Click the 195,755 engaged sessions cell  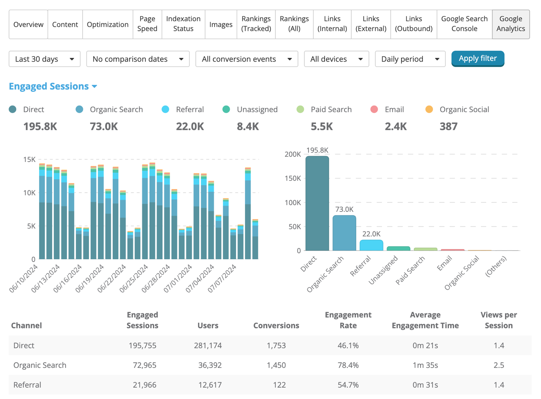[x=142, y=345]
